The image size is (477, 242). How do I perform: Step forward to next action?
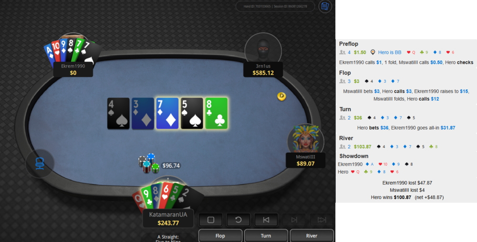294,220
